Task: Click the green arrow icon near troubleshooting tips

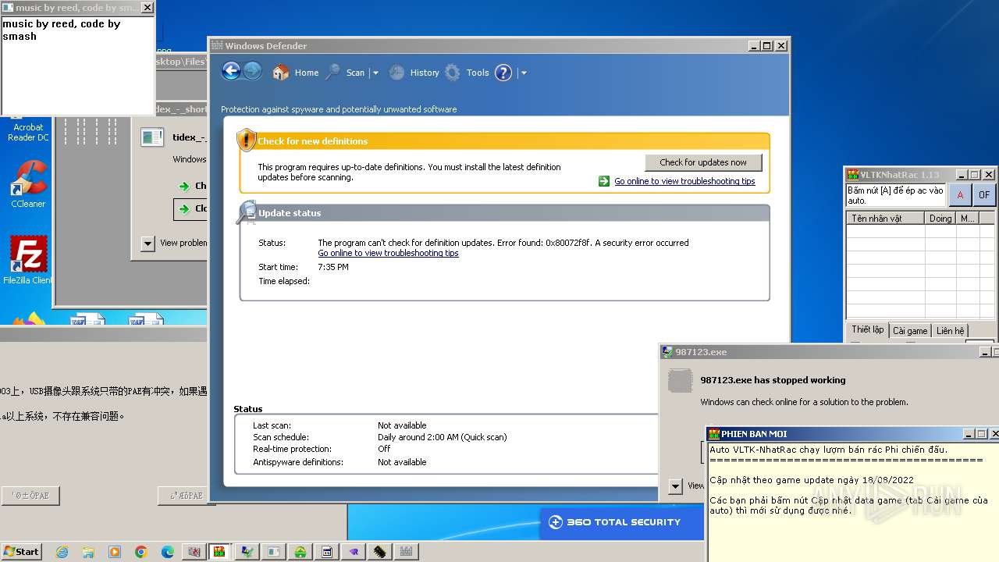Action: 604,181
